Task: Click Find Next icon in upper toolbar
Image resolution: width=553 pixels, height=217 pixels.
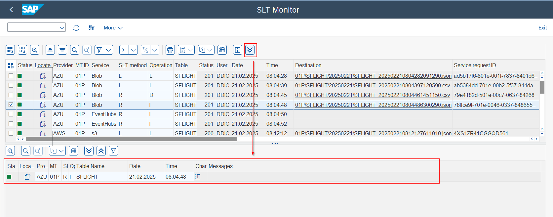Action: pyautogui.click(x=87, y=50)
